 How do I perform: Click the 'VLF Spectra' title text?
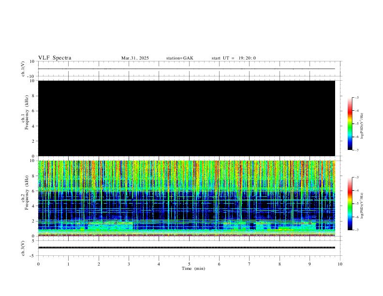click(x=55, y=58)
